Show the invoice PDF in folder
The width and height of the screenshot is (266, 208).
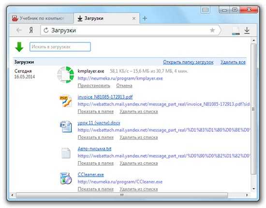[x=96, y=111]
